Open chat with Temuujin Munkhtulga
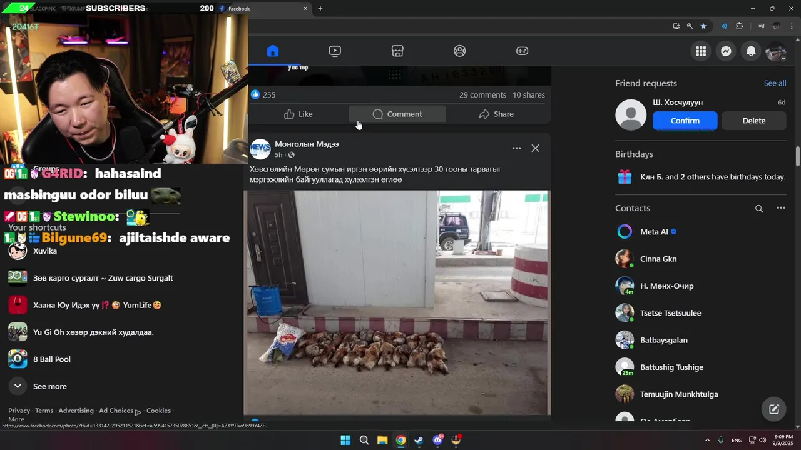801x450 pixels. point(700,394)
